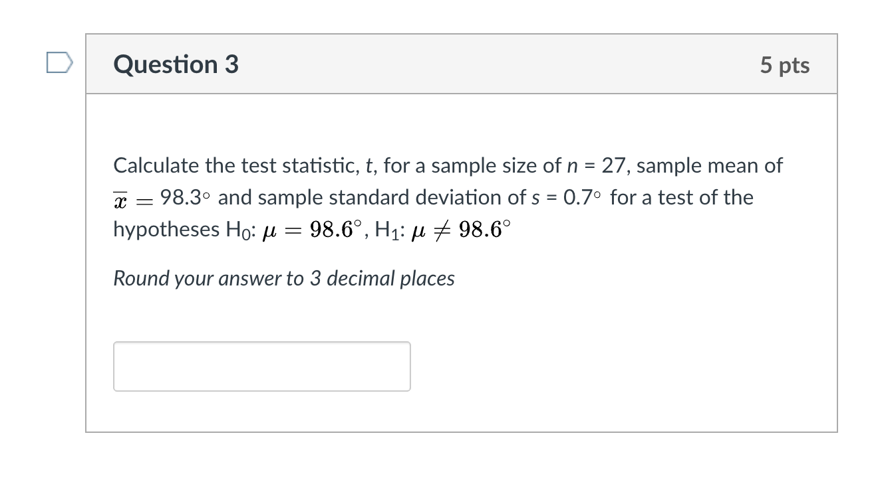Click the empty answer text box
This screenshot has width=882, height=478.
click(261, 366)
